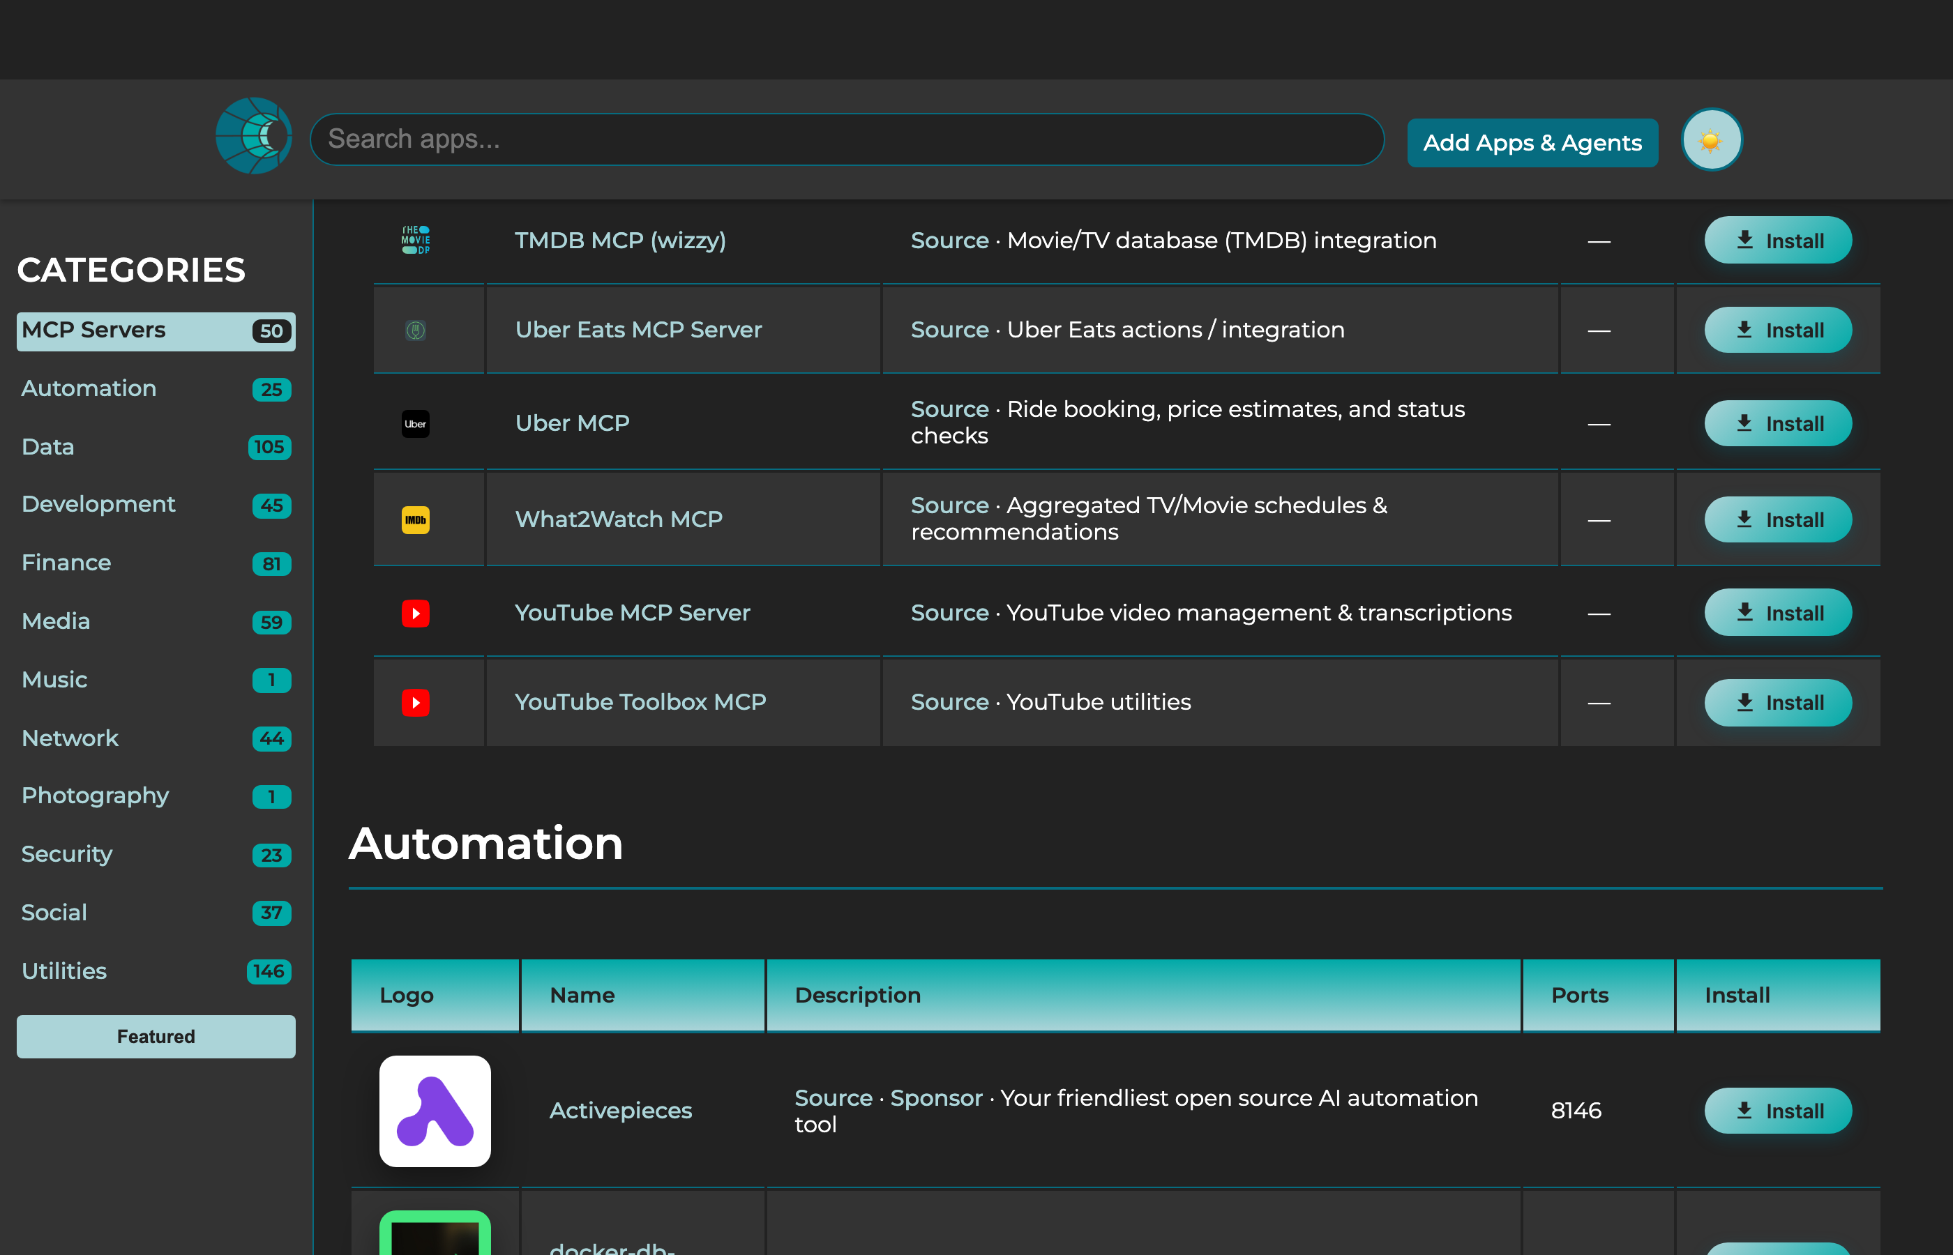This screenshot has height=1255, width=1953.
Task: Click the CATEGORIES sidebar heading
Action: [131, 270]
